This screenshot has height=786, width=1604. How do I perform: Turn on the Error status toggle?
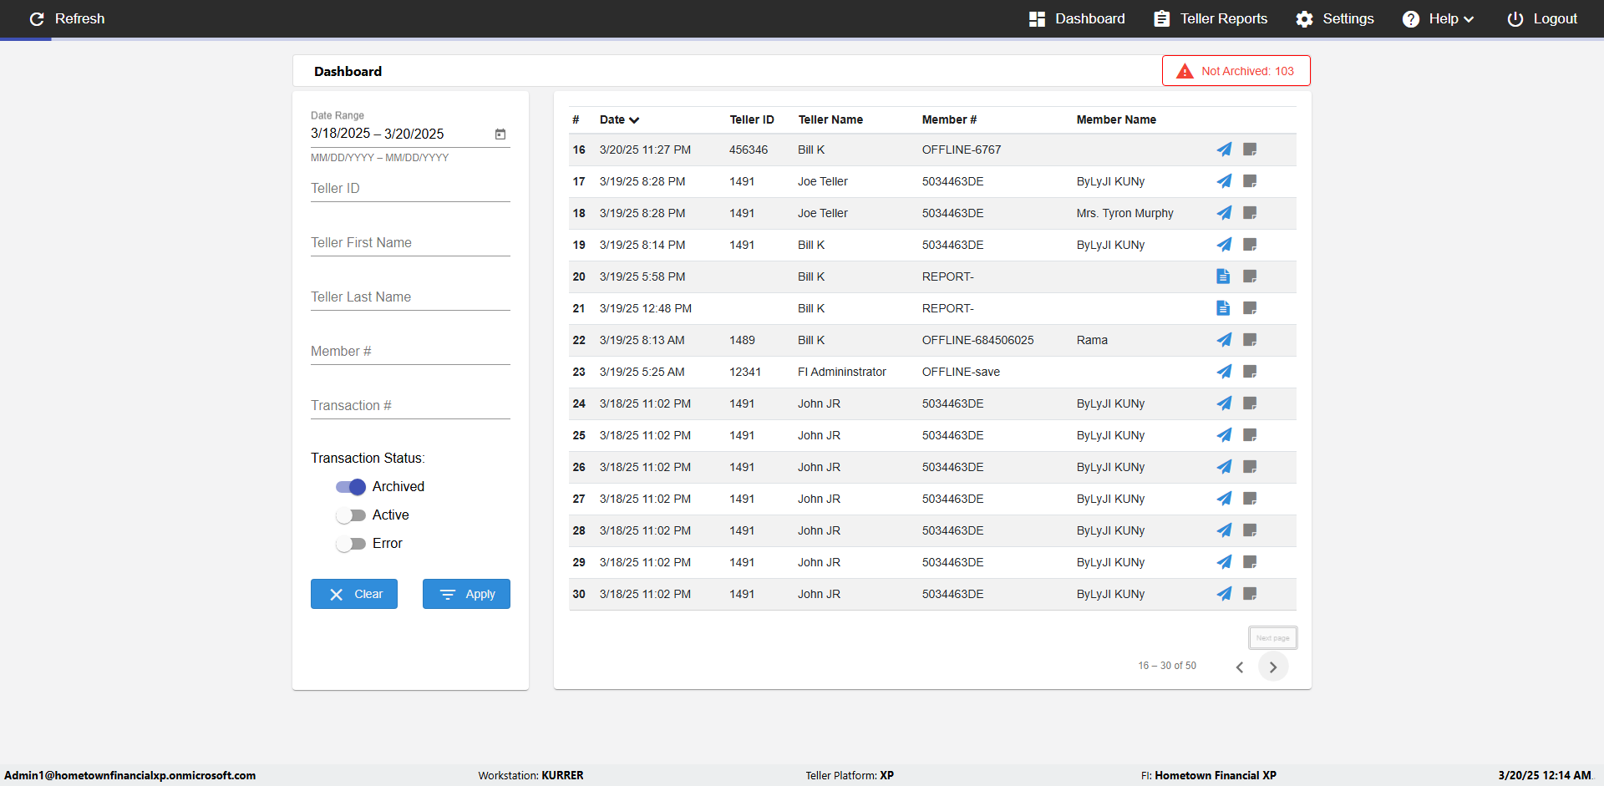tap(351, 544)
